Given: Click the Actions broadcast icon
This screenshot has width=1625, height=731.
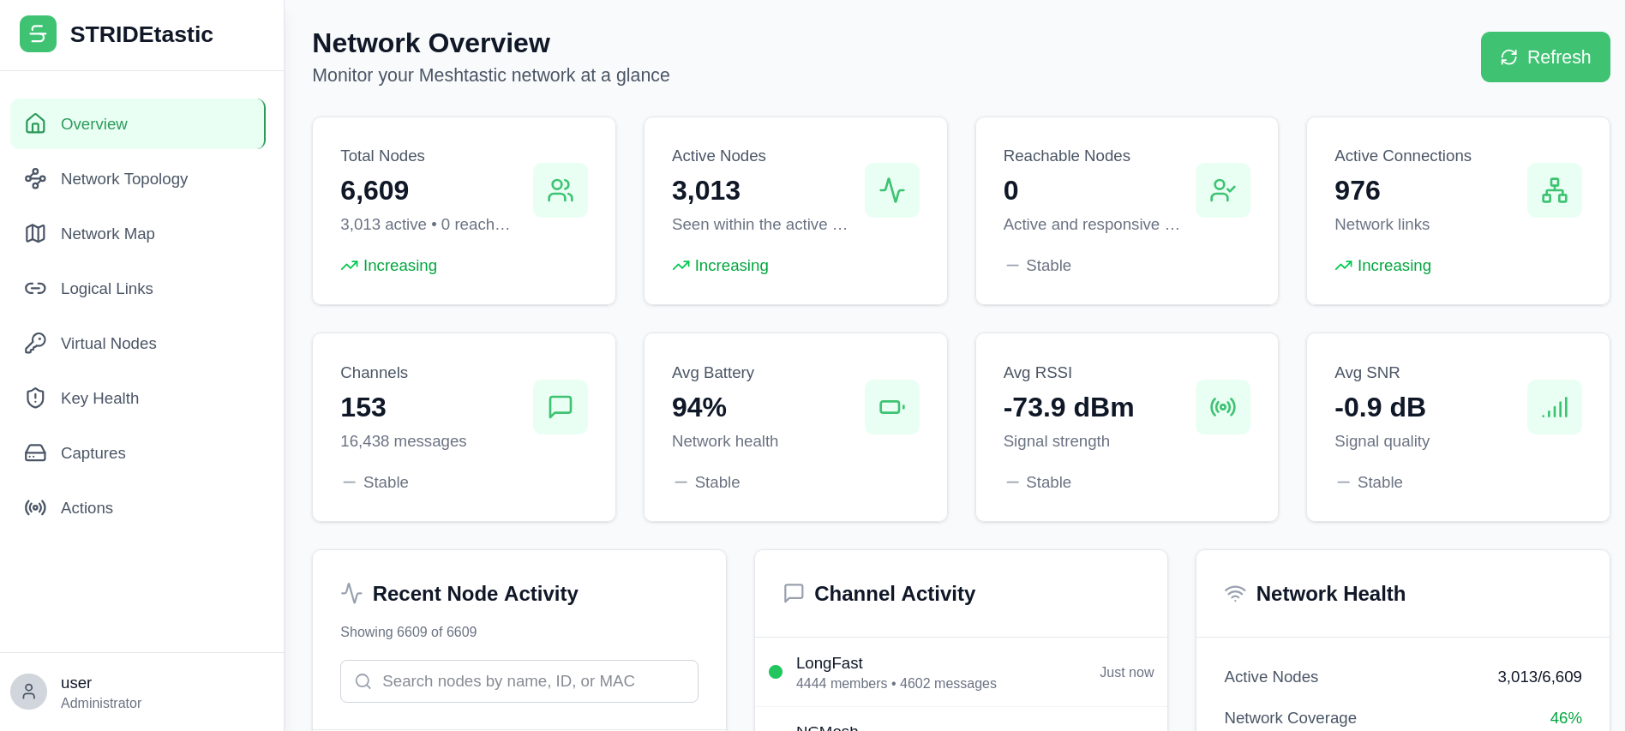Looking at the screenshot, I should point(35,507).
